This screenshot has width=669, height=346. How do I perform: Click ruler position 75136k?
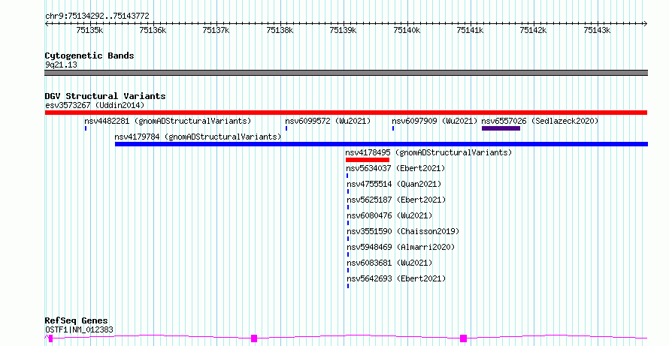point(153,30)
